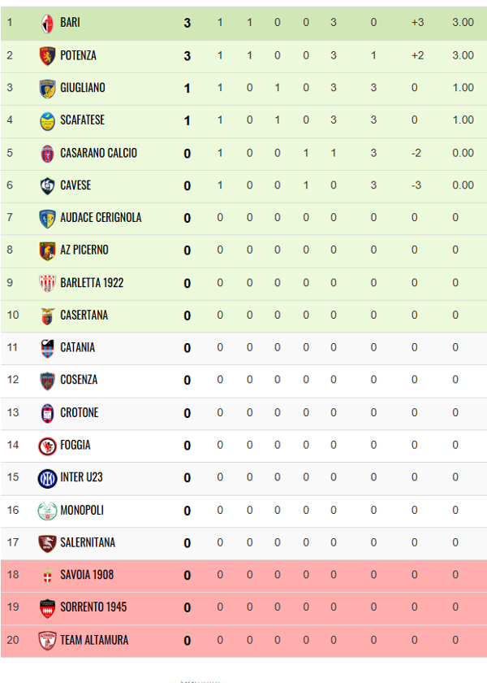Select the Foggia circular crest
Screen dimensions: 487x683
coord(47,446)
